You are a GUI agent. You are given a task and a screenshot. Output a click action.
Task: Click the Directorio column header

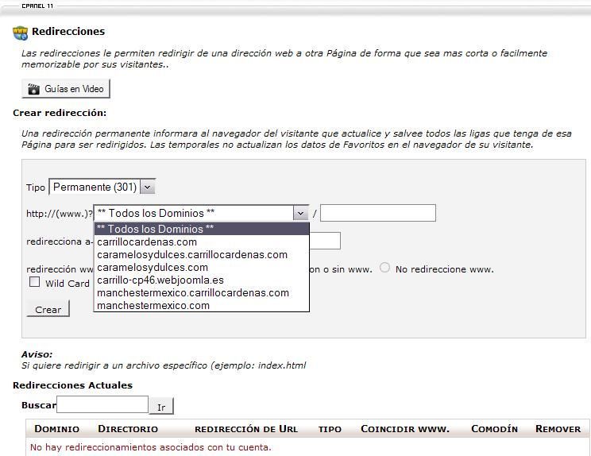coord(128,429)
